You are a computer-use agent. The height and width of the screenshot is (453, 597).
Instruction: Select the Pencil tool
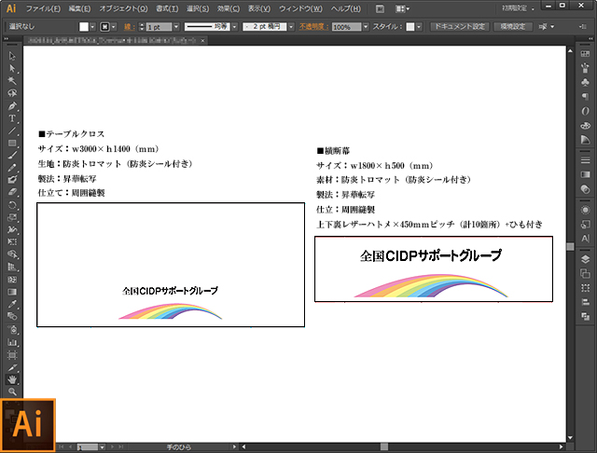click(x=12, y=168)
